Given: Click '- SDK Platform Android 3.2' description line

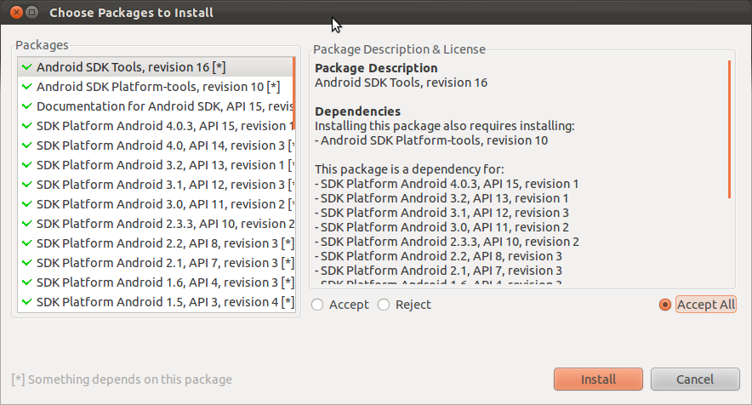Looking at the screenshot, I should (x=442, y=198).
